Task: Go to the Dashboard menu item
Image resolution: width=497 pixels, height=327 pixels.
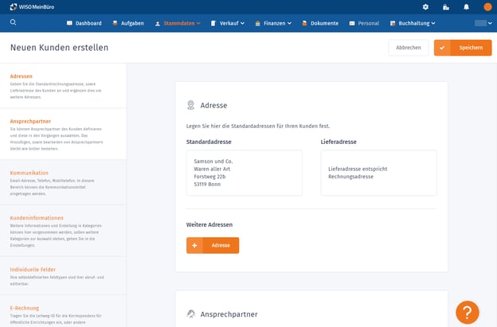Action: coord(89,24)
